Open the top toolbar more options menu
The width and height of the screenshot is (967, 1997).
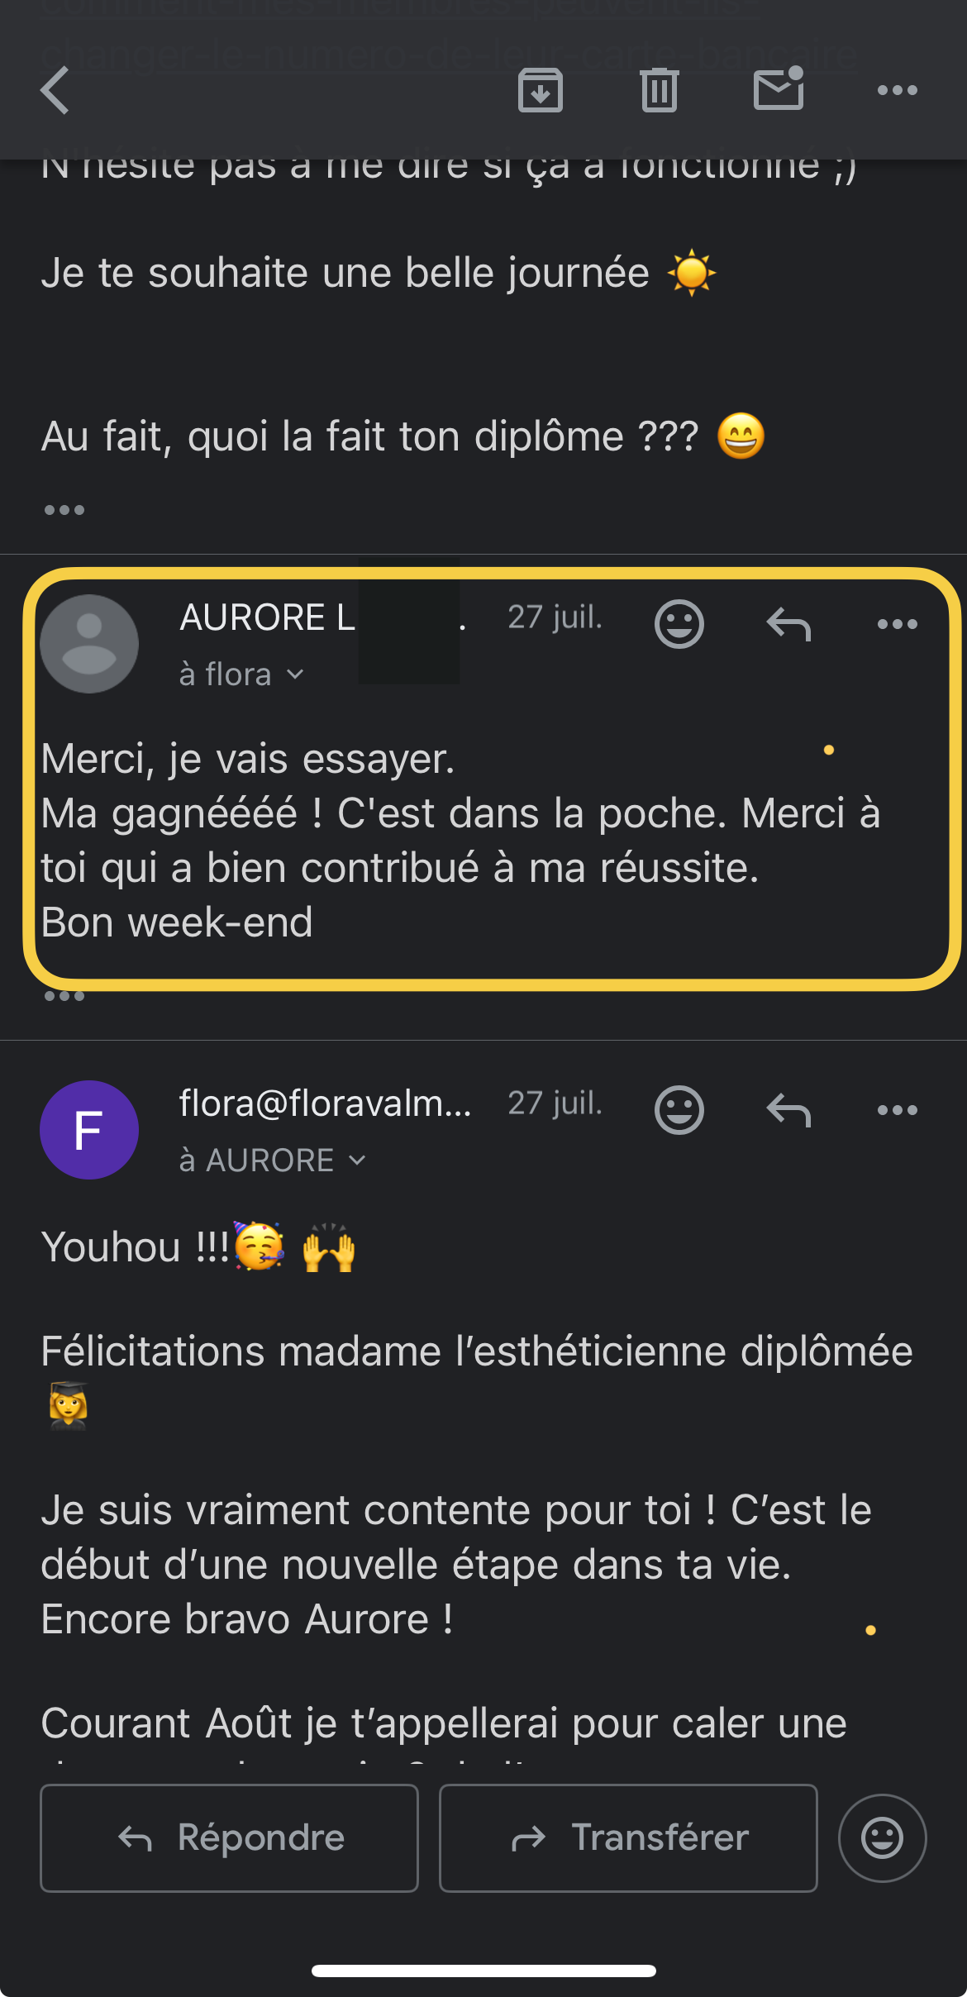pos(897,90)
